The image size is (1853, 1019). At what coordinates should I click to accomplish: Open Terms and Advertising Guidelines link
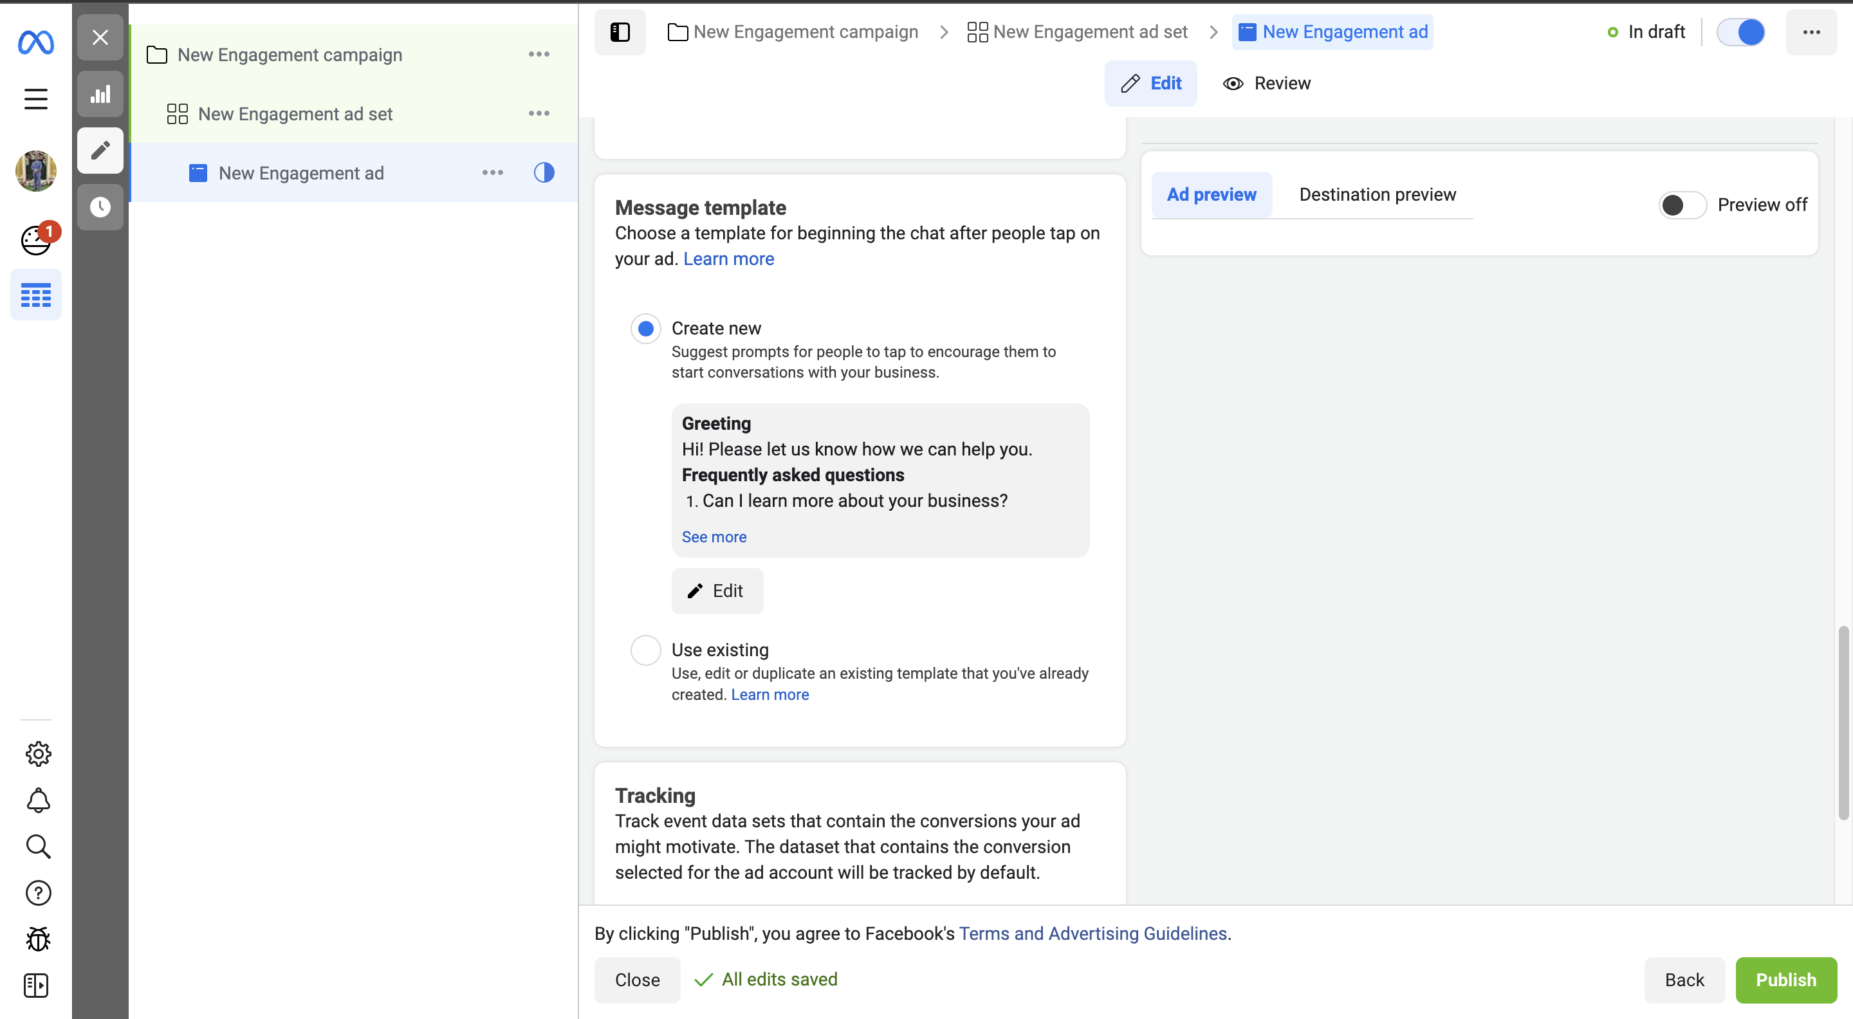click(1092, 933)
